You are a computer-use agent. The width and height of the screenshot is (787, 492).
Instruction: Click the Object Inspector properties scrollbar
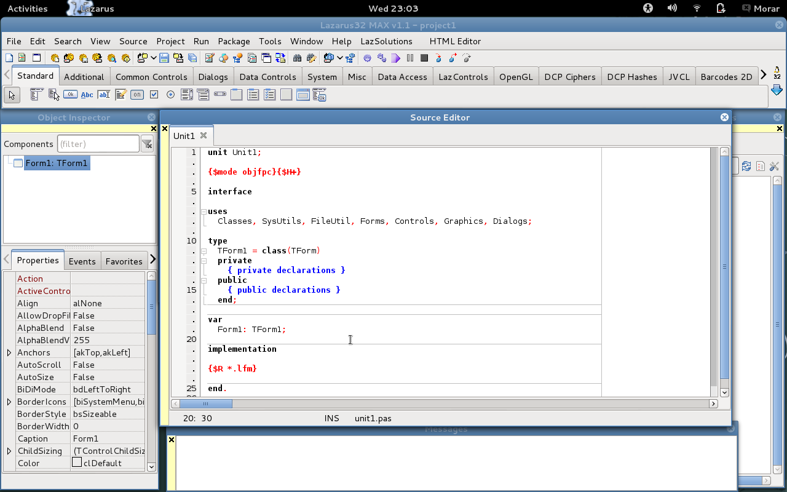coord(151,371)
